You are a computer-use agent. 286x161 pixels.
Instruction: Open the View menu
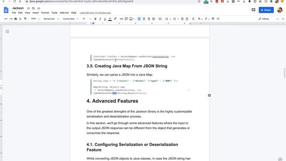click(28, 13)
